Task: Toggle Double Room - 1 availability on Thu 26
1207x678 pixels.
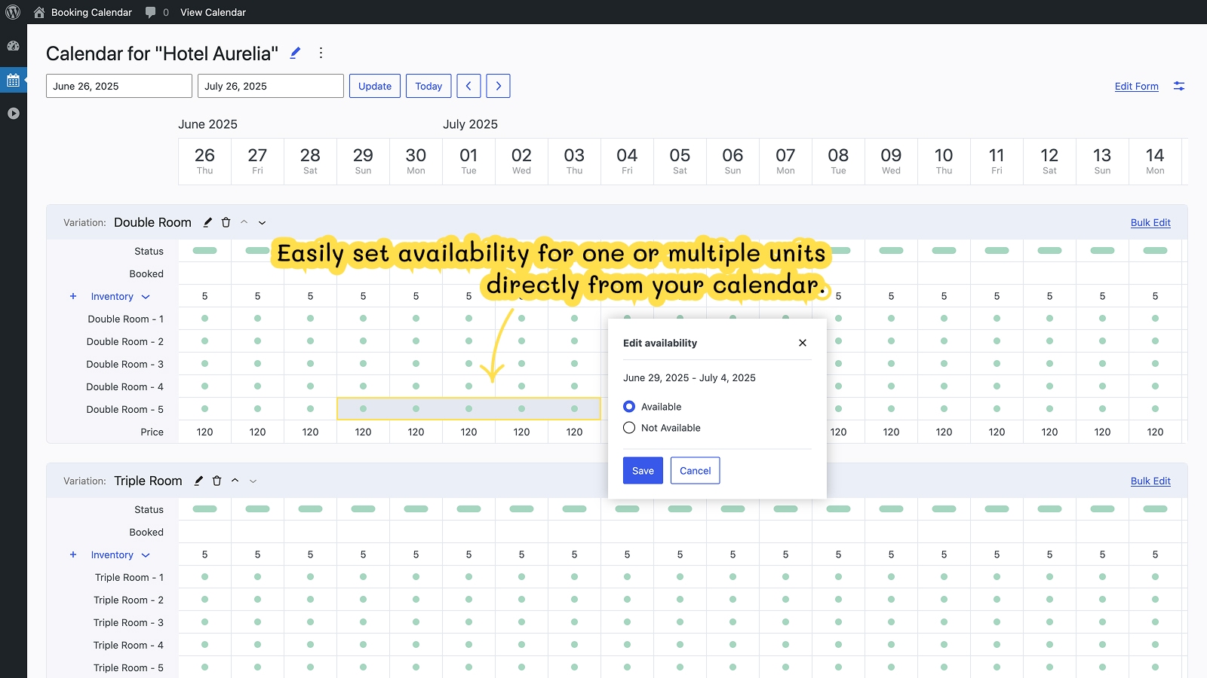Action: (x=204, y=319)
